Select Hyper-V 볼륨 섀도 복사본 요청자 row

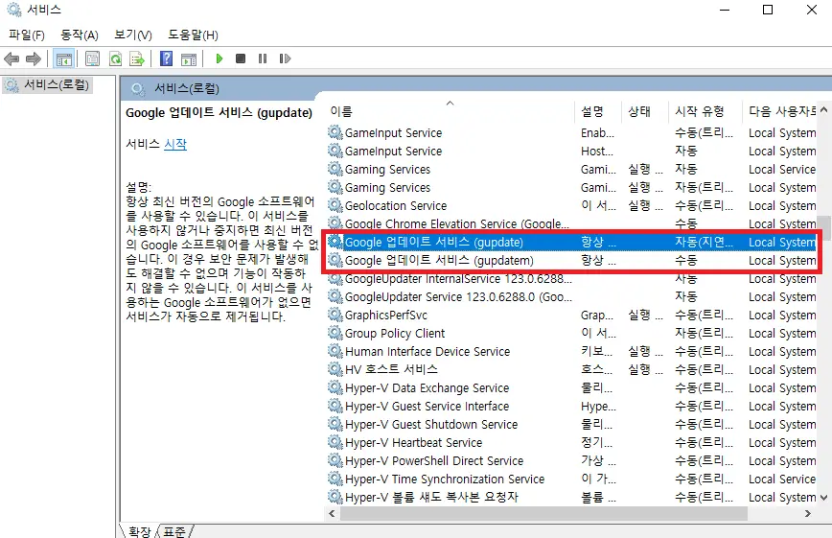[x=571, y=497]
